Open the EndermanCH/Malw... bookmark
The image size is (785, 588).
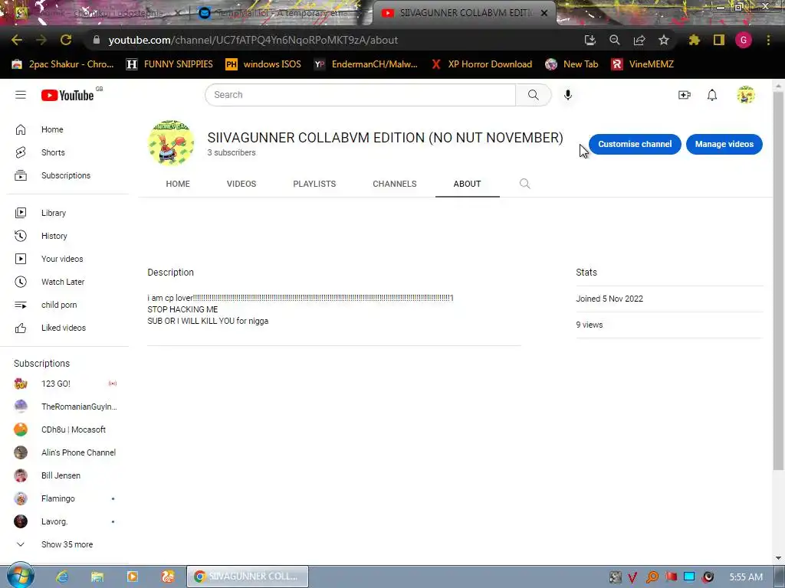tap(366, 64)
